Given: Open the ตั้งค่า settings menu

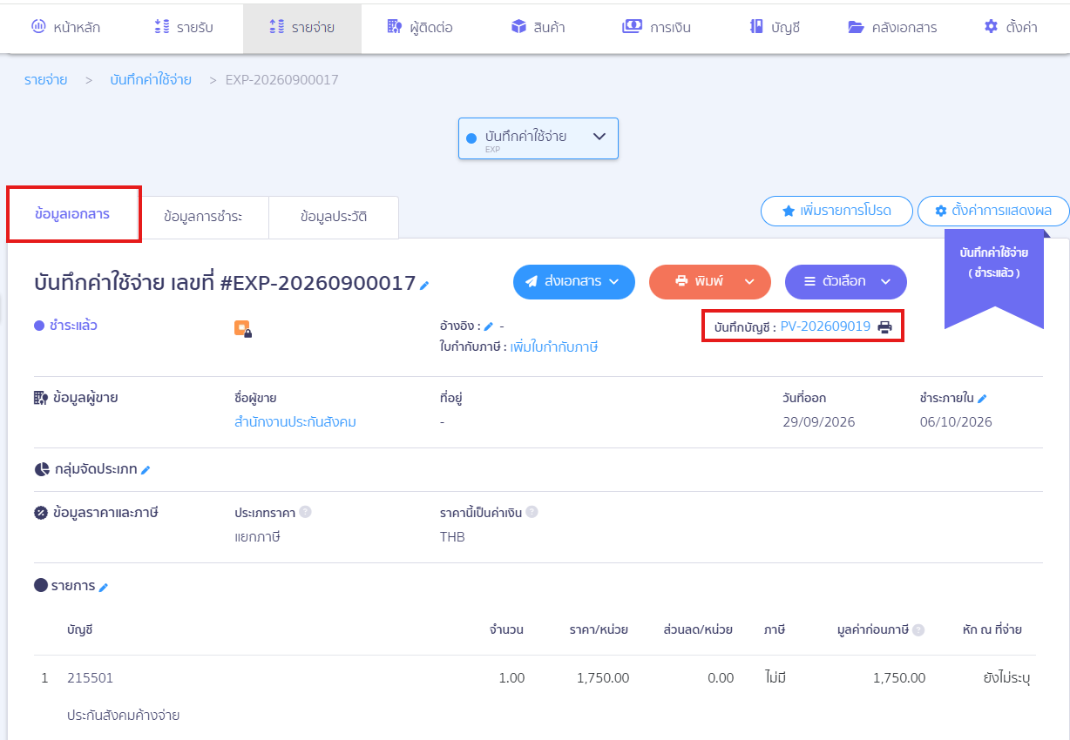Looking at the screenshot, I should pyautogui.click(x=1011, y=27).
